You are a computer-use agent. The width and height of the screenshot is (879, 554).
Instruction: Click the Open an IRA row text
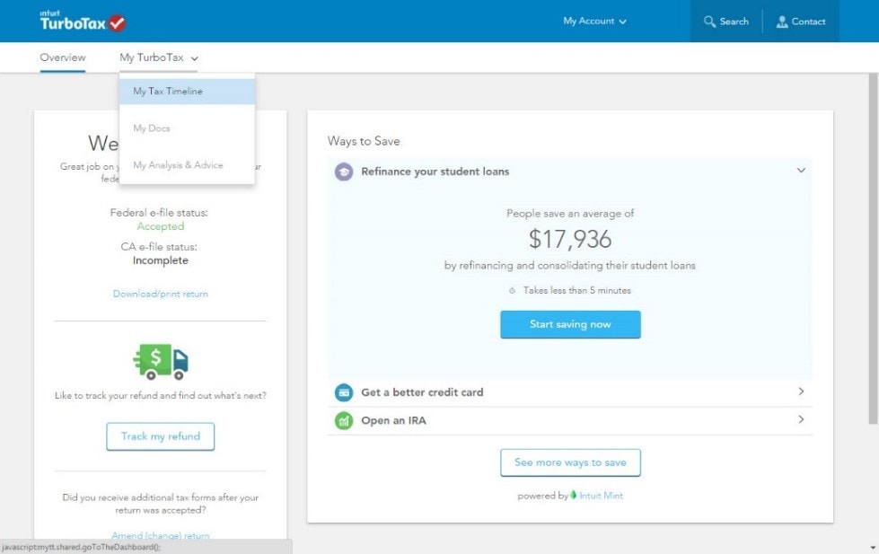[x=393, y=420]
